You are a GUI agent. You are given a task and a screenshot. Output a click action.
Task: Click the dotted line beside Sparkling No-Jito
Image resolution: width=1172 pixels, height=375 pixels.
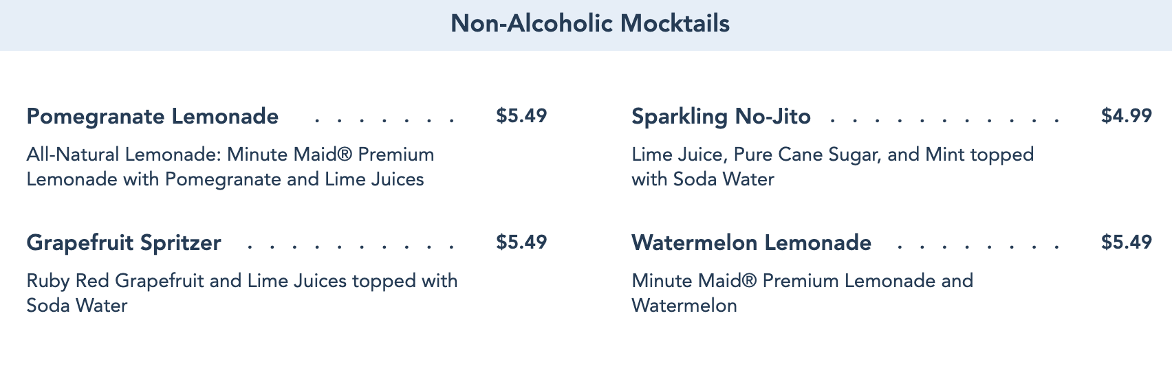point(944,120)
